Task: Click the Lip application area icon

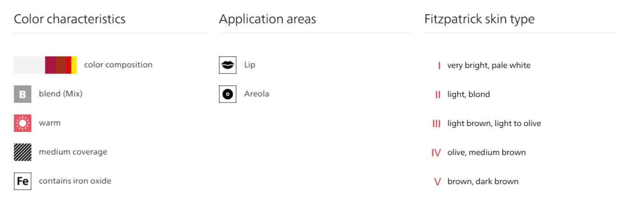Action: (x=228, y=65)
